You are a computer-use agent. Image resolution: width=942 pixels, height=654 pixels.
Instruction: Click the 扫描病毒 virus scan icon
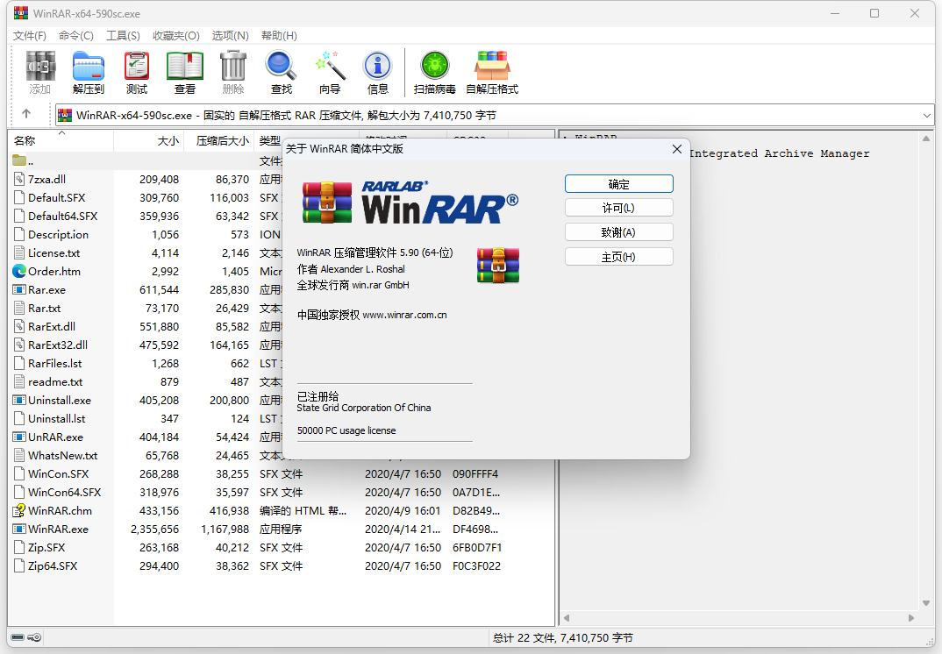pyautogui.click(x=435, y=66)
